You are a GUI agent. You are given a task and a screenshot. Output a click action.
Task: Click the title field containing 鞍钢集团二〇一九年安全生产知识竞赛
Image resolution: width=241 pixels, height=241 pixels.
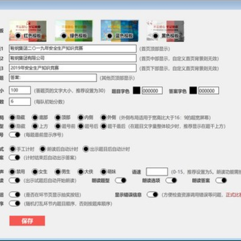pos(72,49)
